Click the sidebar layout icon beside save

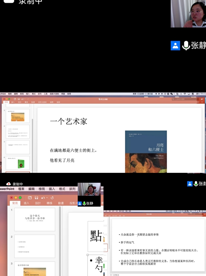point(30,198)
